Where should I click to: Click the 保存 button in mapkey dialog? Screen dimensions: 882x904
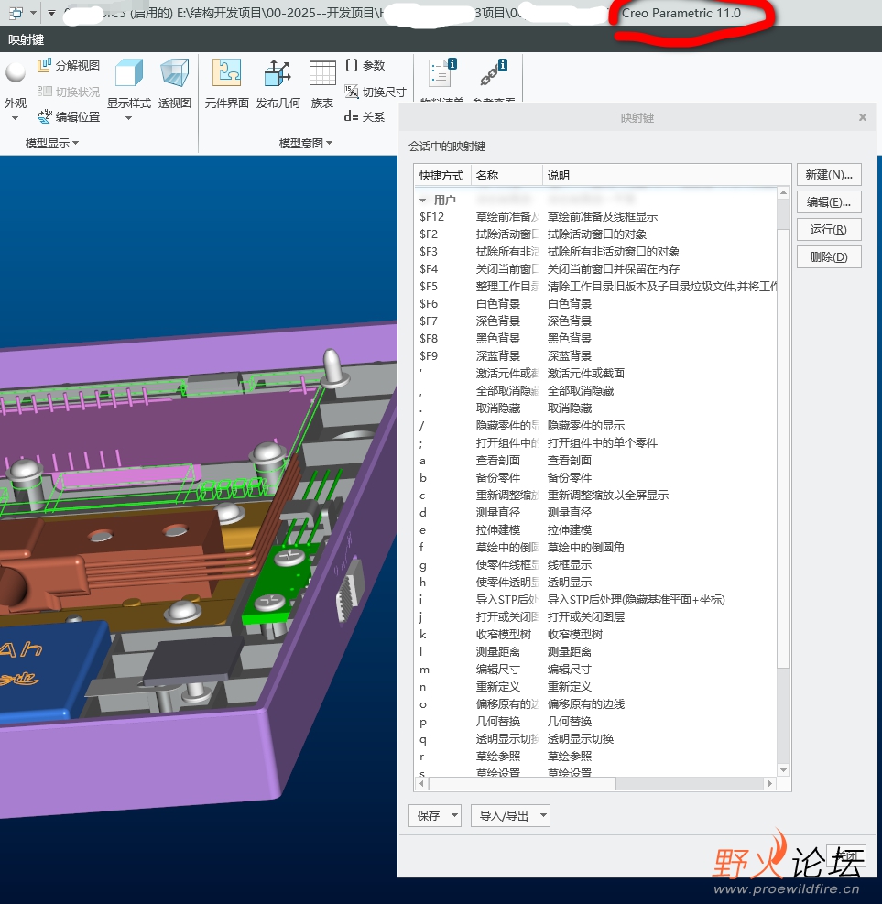point(429,816)
